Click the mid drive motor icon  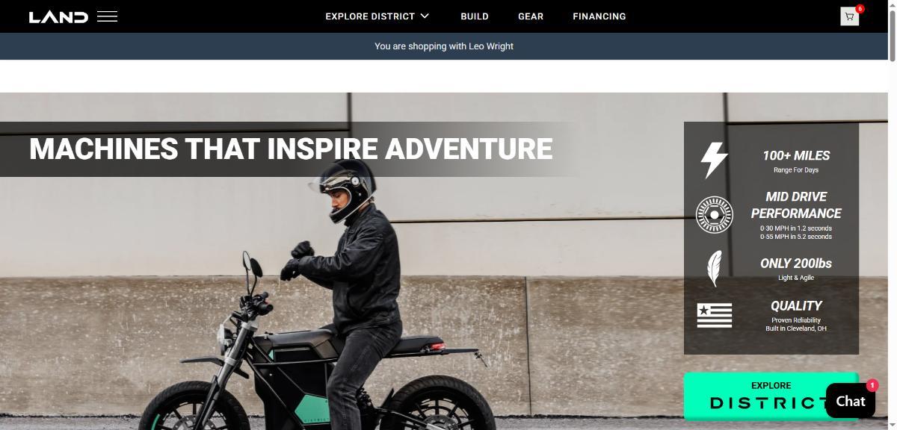[714, 215]
